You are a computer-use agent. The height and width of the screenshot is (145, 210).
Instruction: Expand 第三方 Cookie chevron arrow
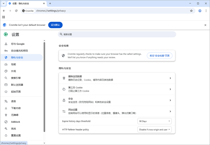pos(170,89)
